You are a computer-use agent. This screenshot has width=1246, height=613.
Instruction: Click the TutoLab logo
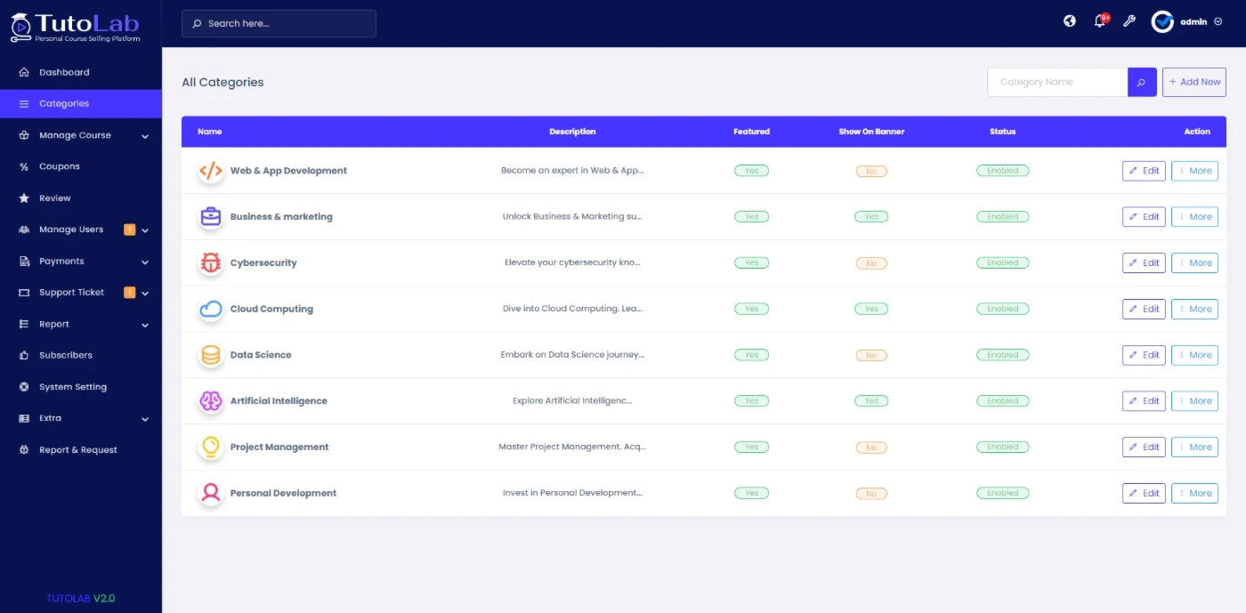coord(76,27)
